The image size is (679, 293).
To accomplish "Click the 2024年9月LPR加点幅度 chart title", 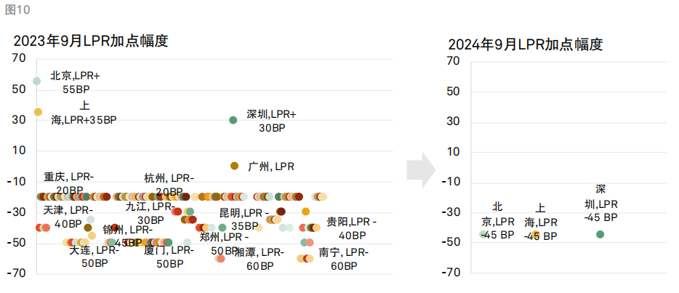I will (526, 44).
